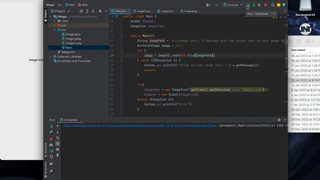
Task: Click the Run panel layout icon
Action: click(51, 164)
